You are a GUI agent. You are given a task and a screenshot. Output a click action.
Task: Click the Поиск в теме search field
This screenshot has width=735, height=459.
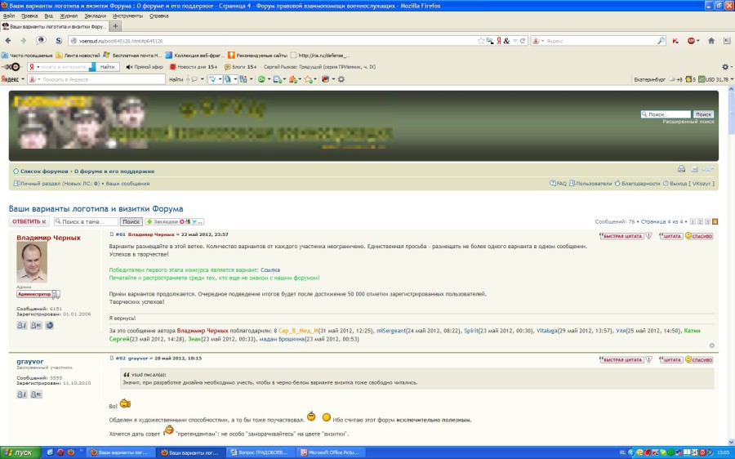(89, 221)
